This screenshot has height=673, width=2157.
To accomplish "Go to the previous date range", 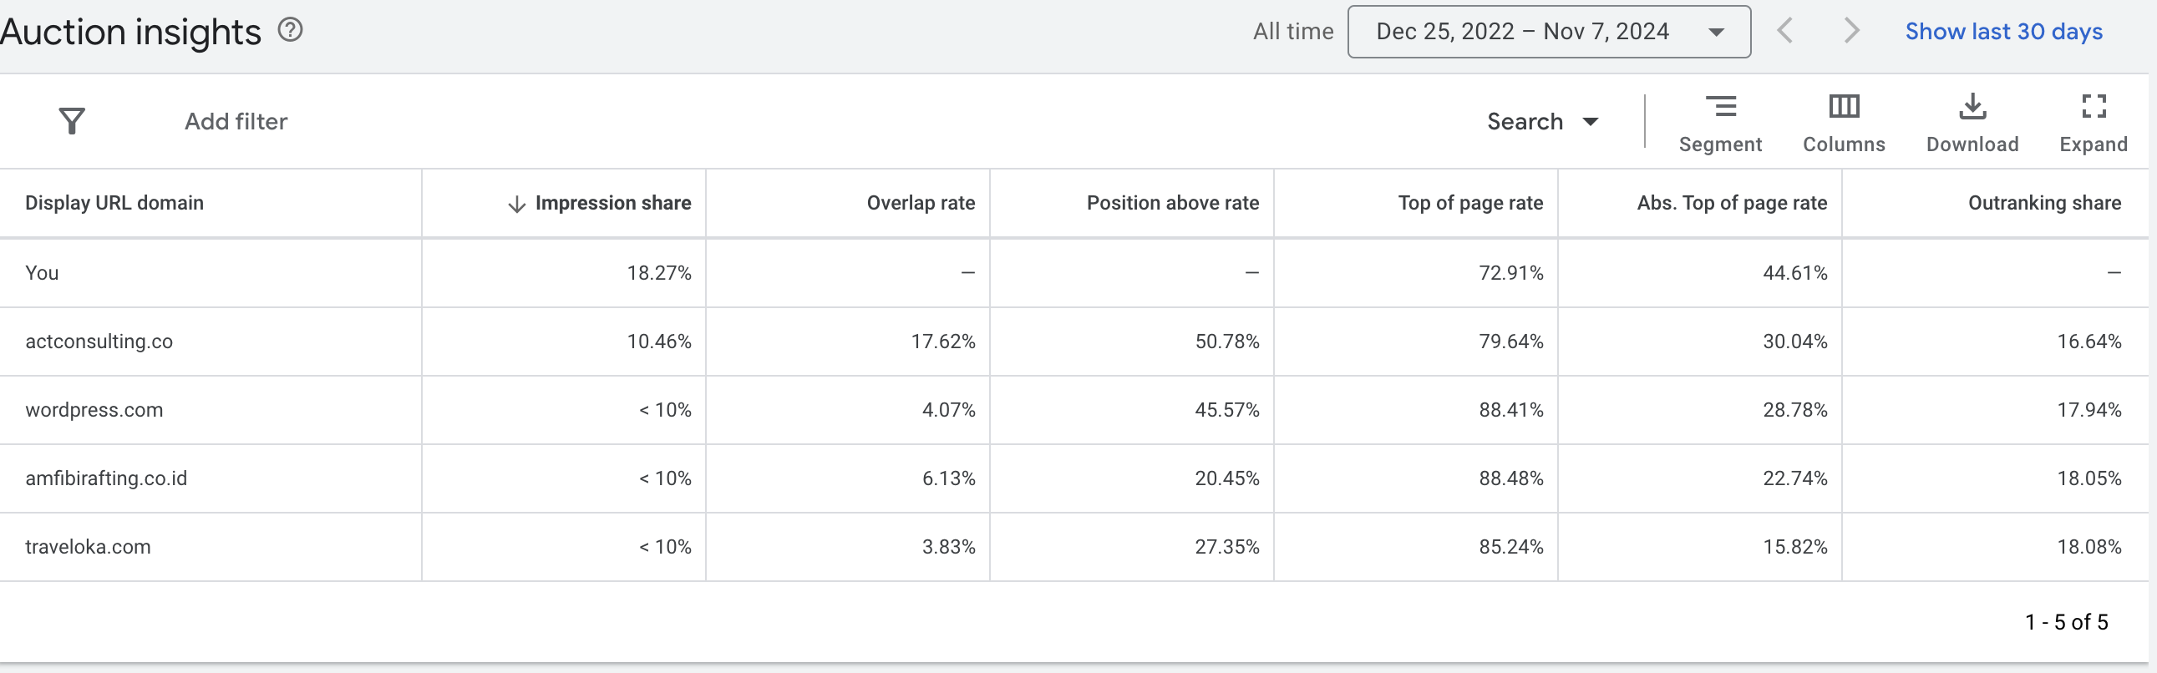I will (x=1784, y=32).
